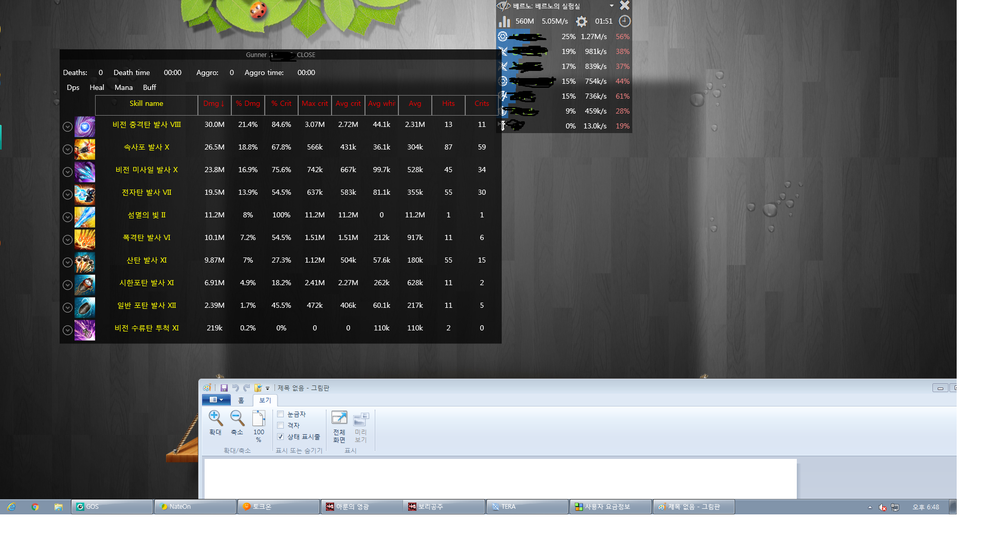Click the bar chart icon in DPS meter
987x555 pixels.
coord(504,21)
